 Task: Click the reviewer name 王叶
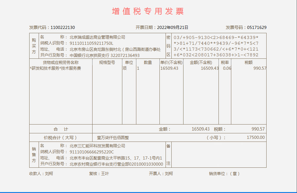pyautogui.click(x=105, y=174)
